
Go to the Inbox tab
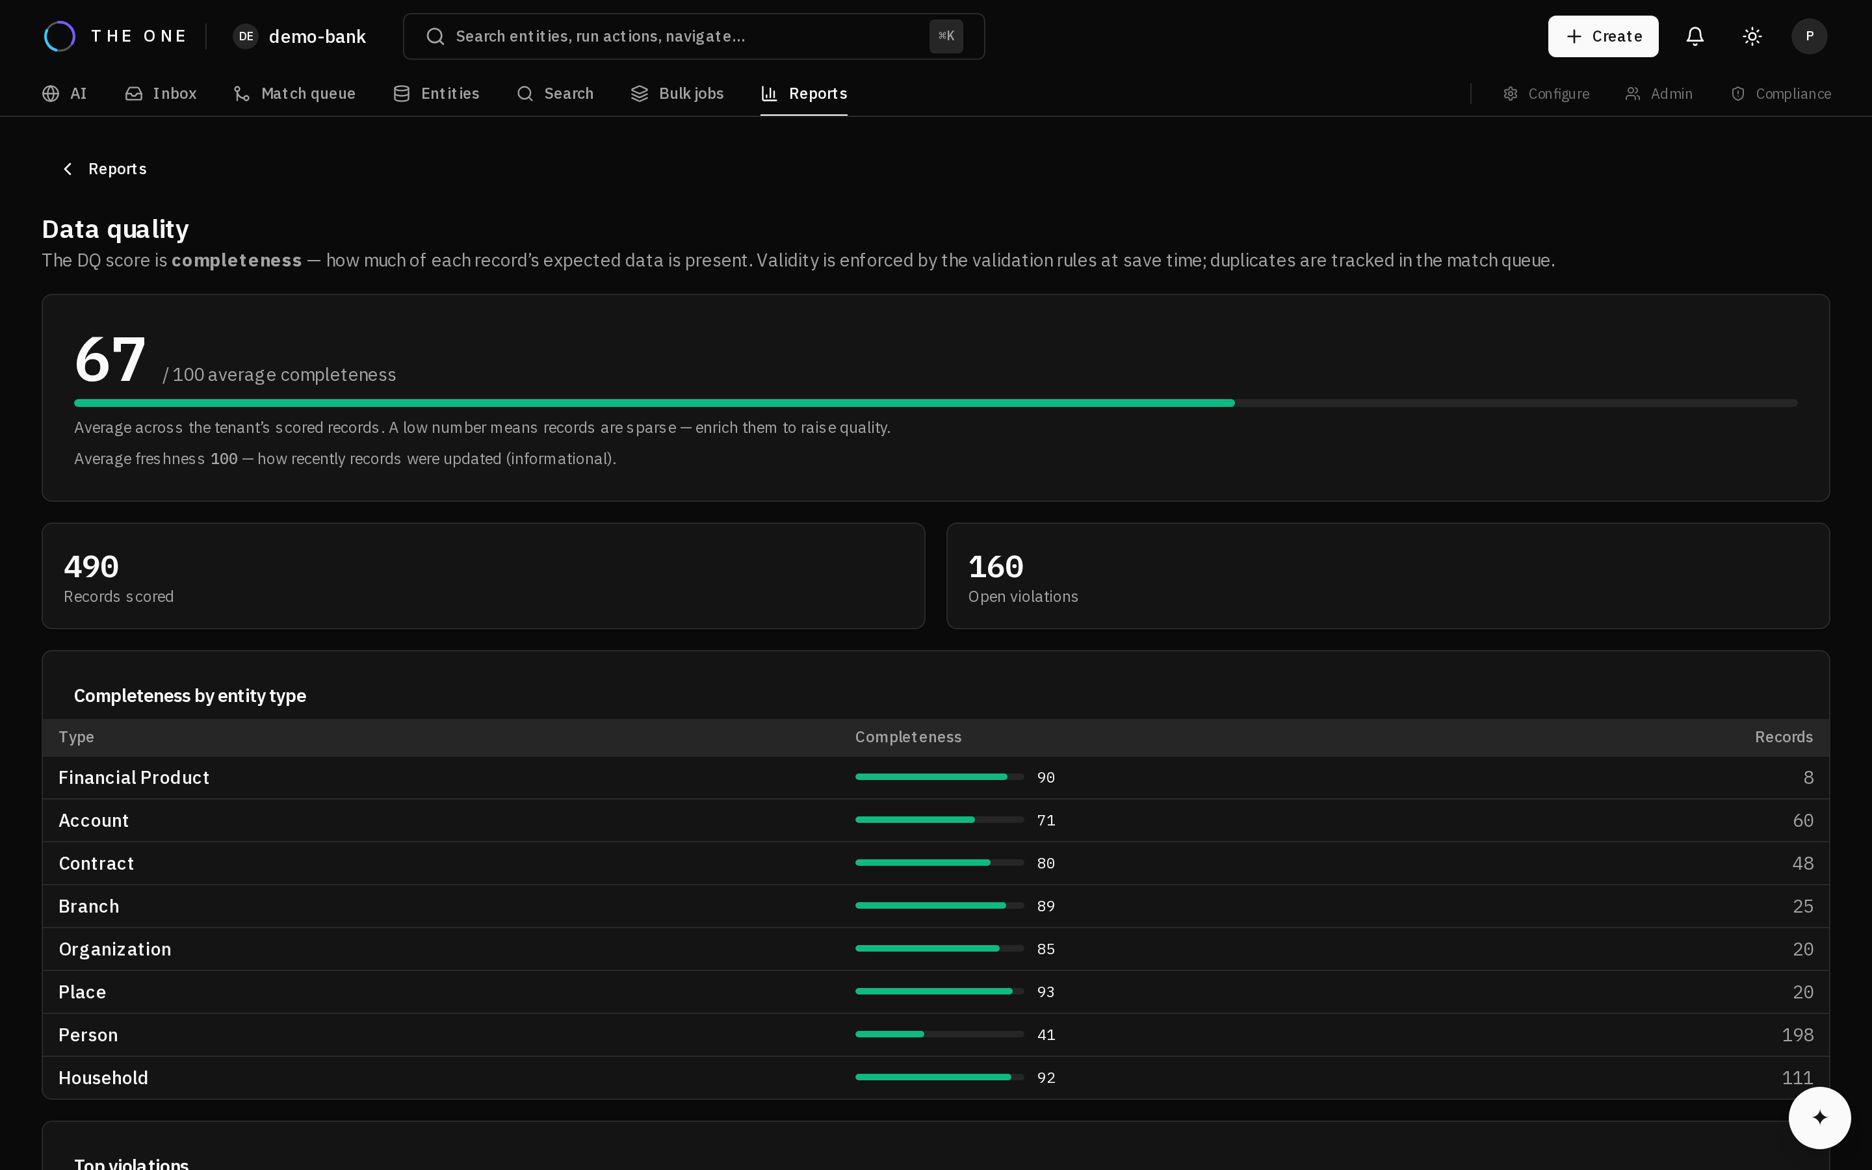pyautogui.click(x=161, y=94)
